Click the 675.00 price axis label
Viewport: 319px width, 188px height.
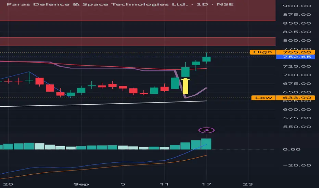297,84
